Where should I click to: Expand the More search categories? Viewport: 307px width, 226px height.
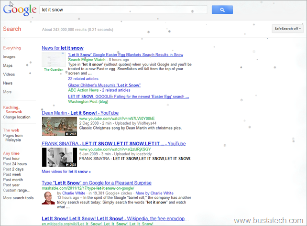[x=7, y=92]
